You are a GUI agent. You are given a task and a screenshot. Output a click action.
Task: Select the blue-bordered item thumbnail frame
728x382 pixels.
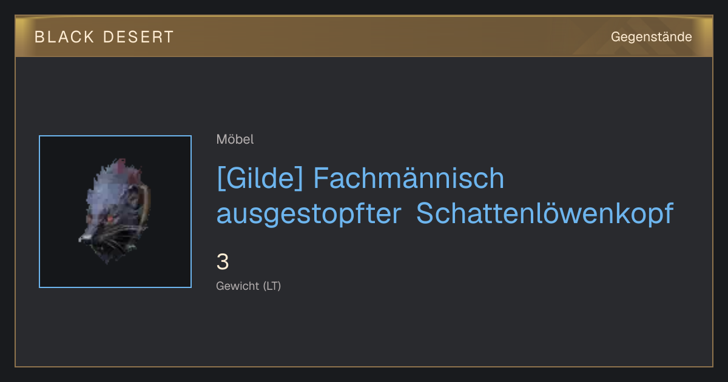tap(115, 212)
